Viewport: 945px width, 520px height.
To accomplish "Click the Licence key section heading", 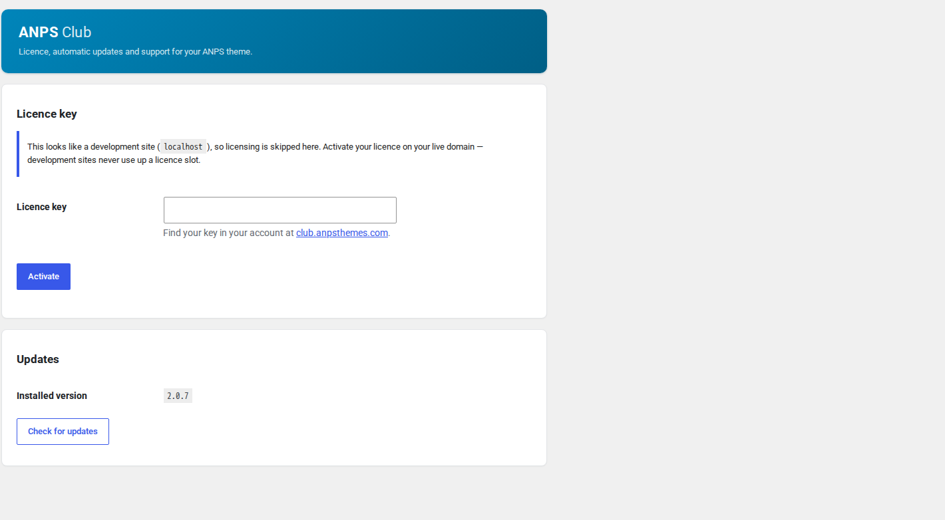I will (47, 114).
